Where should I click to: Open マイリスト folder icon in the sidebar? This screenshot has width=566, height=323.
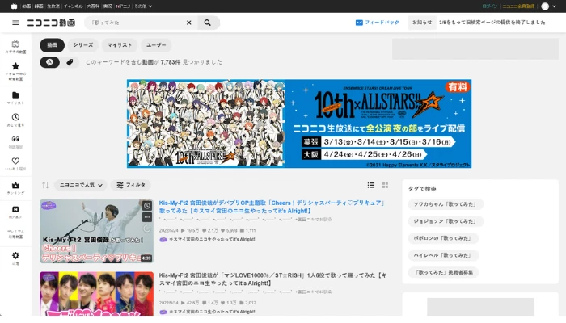(x=15, y=98)
